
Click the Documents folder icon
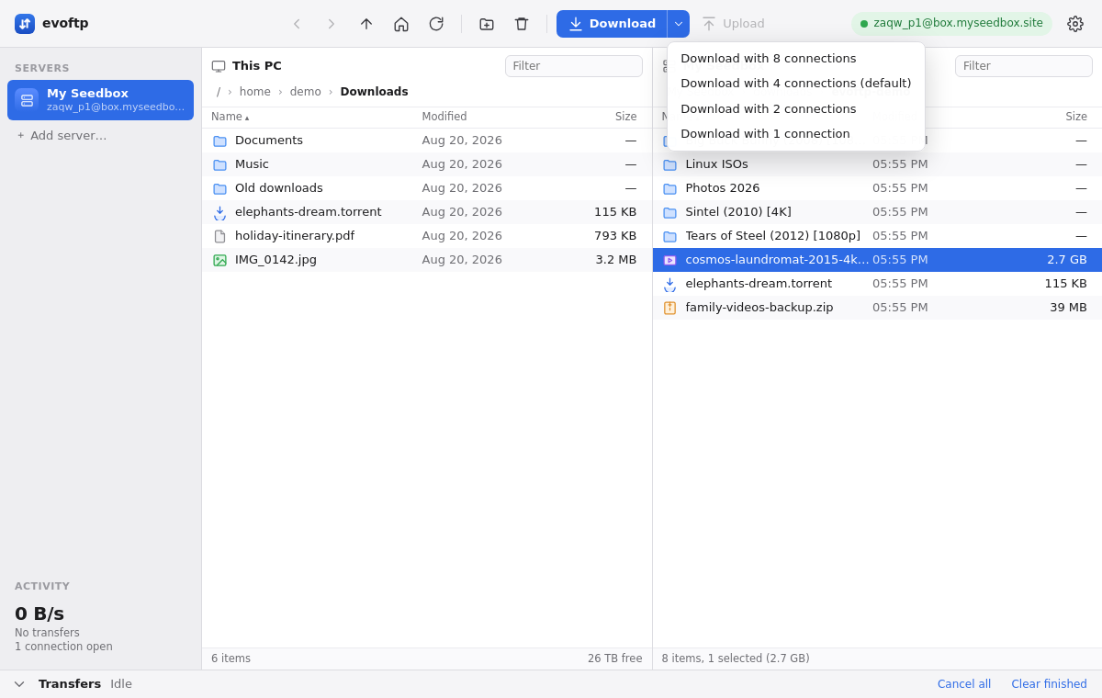coord(219,141)
